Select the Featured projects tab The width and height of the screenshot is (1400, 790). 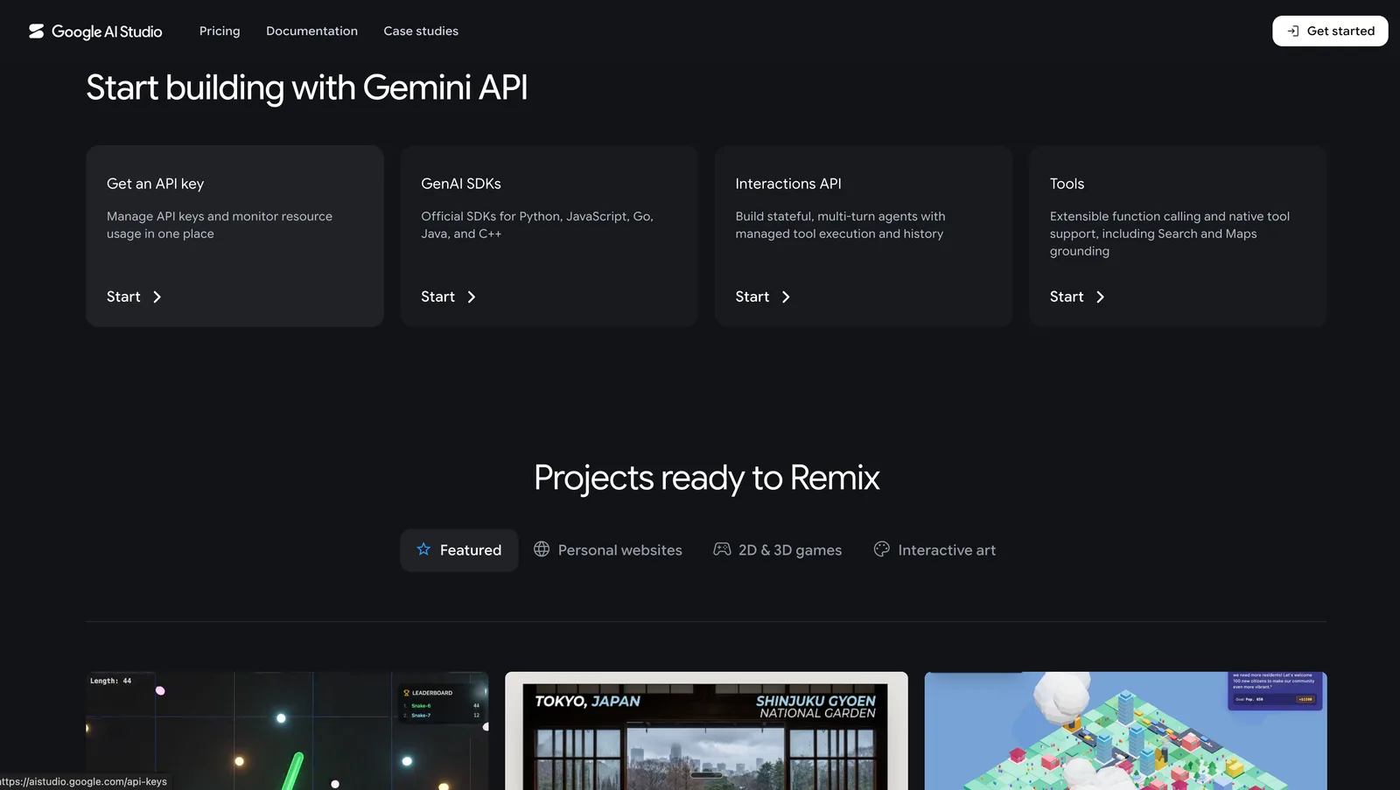(x=459, y=550)
